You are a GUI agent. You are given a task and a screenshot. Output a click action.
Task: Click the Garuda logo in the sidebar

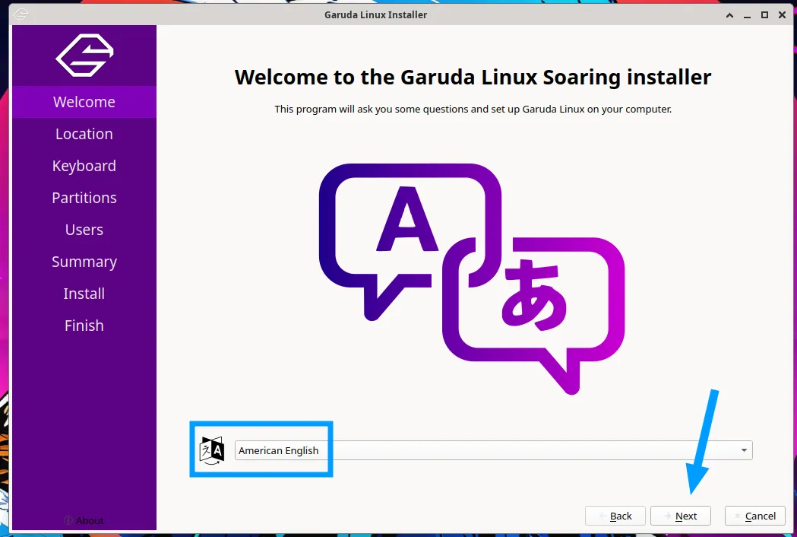(x=84, y=55)
